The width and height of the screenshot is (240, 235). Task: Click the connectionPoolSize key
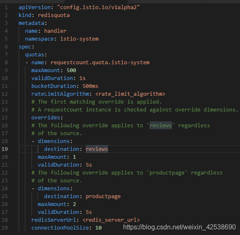point(60,228)
